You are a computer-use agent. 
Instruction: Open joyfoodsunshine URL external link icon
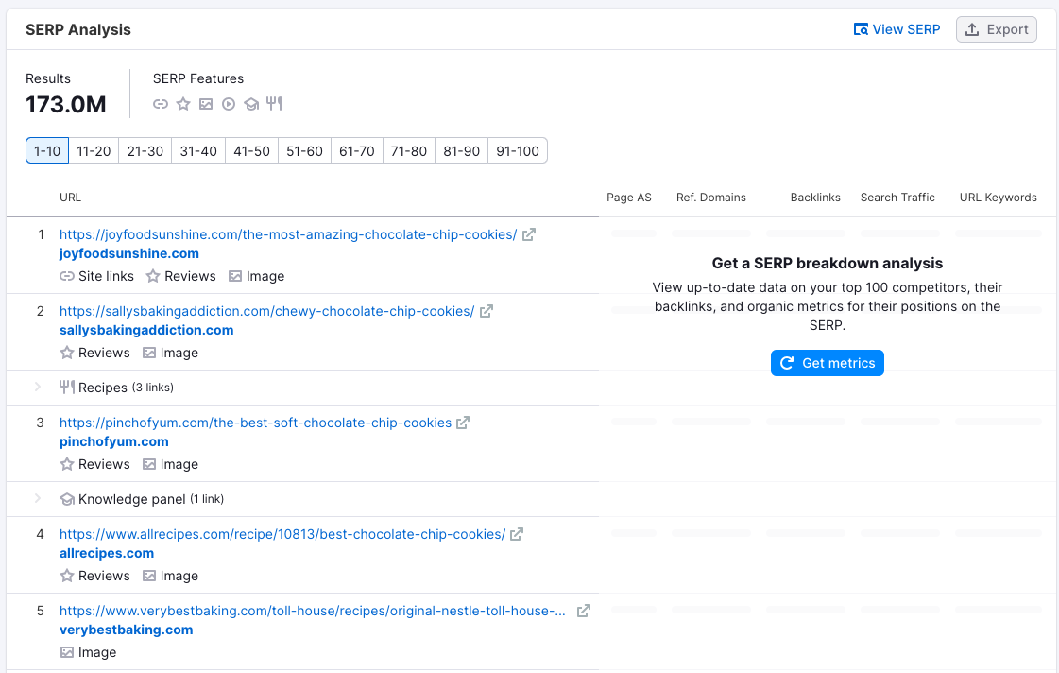[529, 234]
